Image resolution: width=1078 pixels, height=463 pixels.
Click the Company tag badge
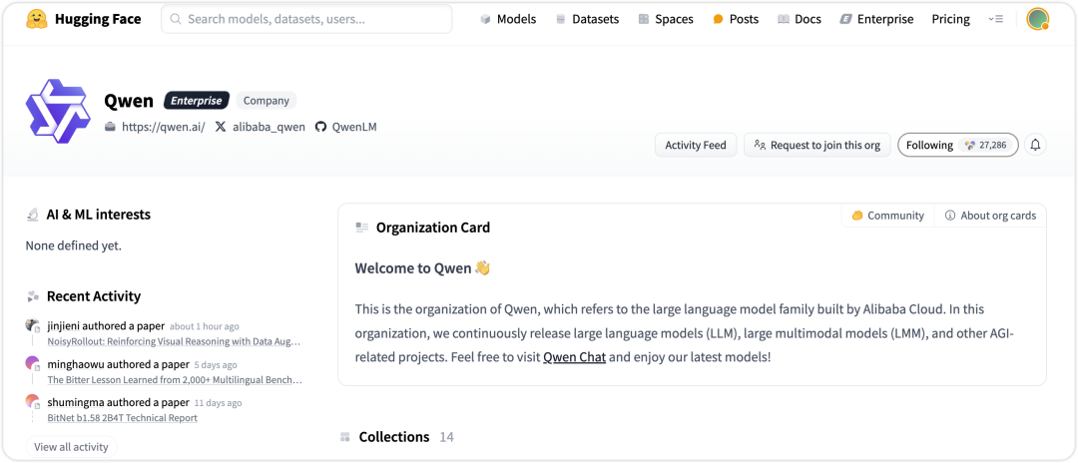pyautogui.click(x=267, y=101)
